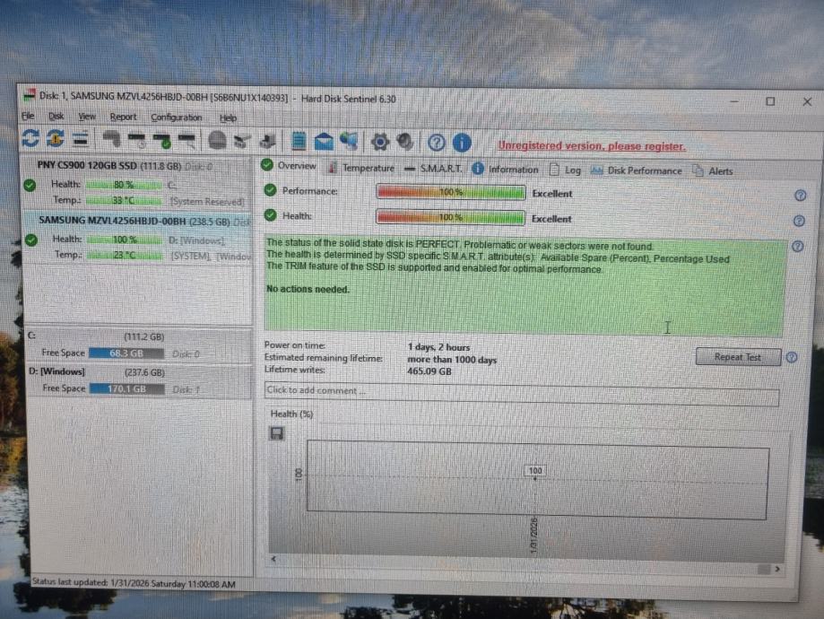Click the question mark help toolbar icon
Image resolution: width=824 pixels, height=619 pixels.
tap(436, 143)
